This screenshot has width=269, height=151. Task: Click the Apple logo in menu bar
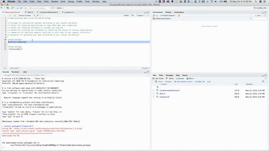point(4,1)
